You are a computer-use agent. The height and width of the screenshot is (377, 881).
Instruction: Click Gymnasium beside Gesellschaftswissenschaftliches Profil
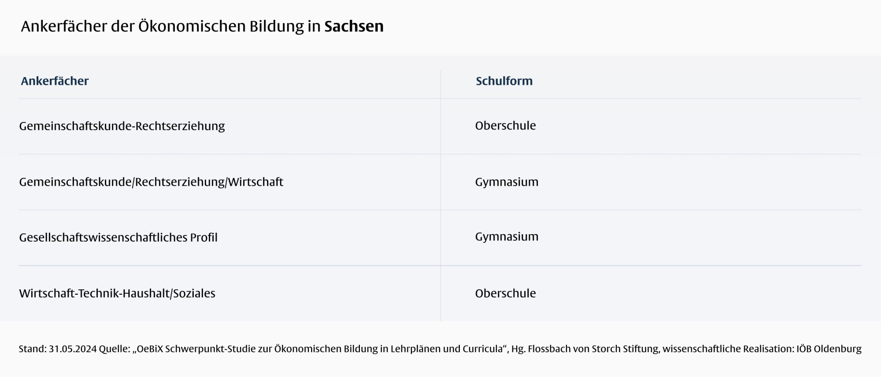[x=507, y=237]
